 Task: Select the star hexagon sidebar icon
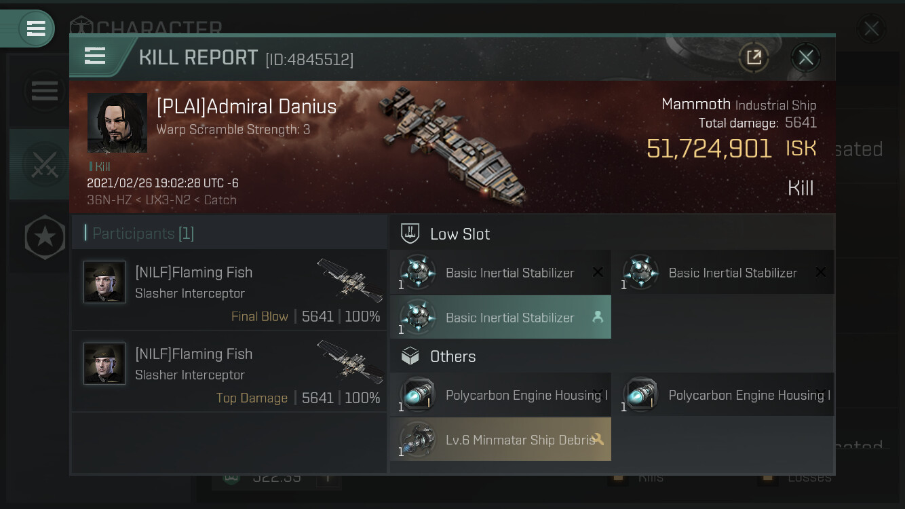point(45,237)
